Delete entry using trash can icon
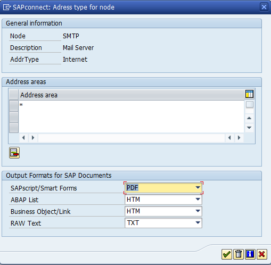271x265 pixels. 239,254
